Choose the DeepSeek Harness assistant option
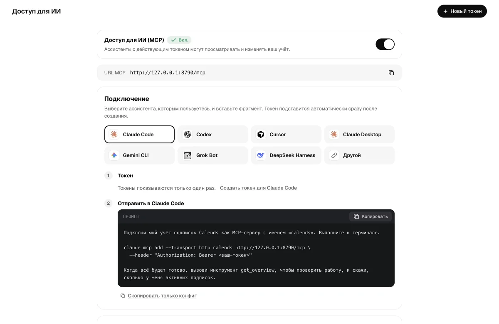The width and height of the screenshot is (499, 324). tap(286, 155)
